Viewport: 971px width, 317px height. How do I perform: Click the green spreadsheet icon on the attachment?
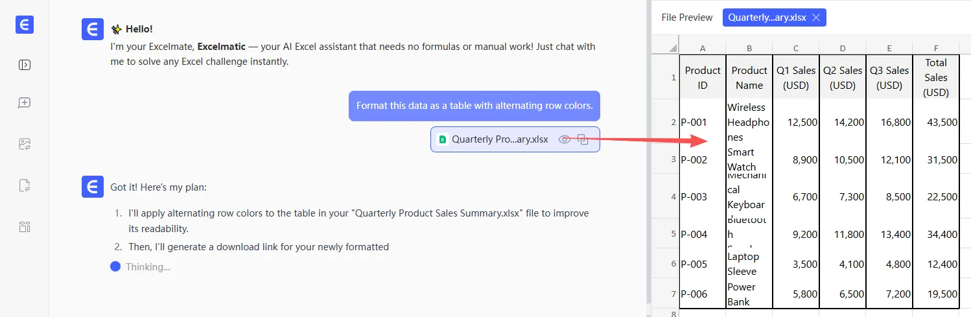pyautogui.click(x=443, y=139)
